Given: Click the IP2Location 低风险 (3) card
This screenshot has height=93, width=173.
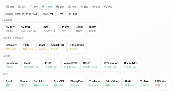Looking at the screenshot, I should pyautogui.click(x=111, y=65).
